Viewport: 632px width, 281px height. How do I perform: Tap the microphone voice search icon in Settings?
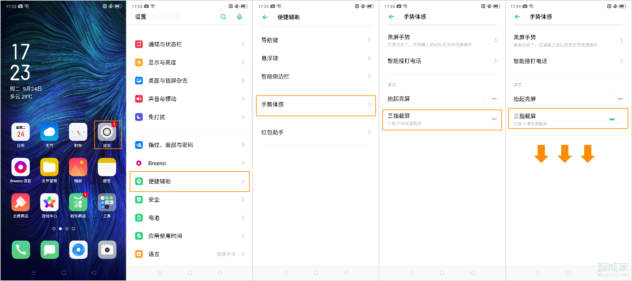click(239, 16)
